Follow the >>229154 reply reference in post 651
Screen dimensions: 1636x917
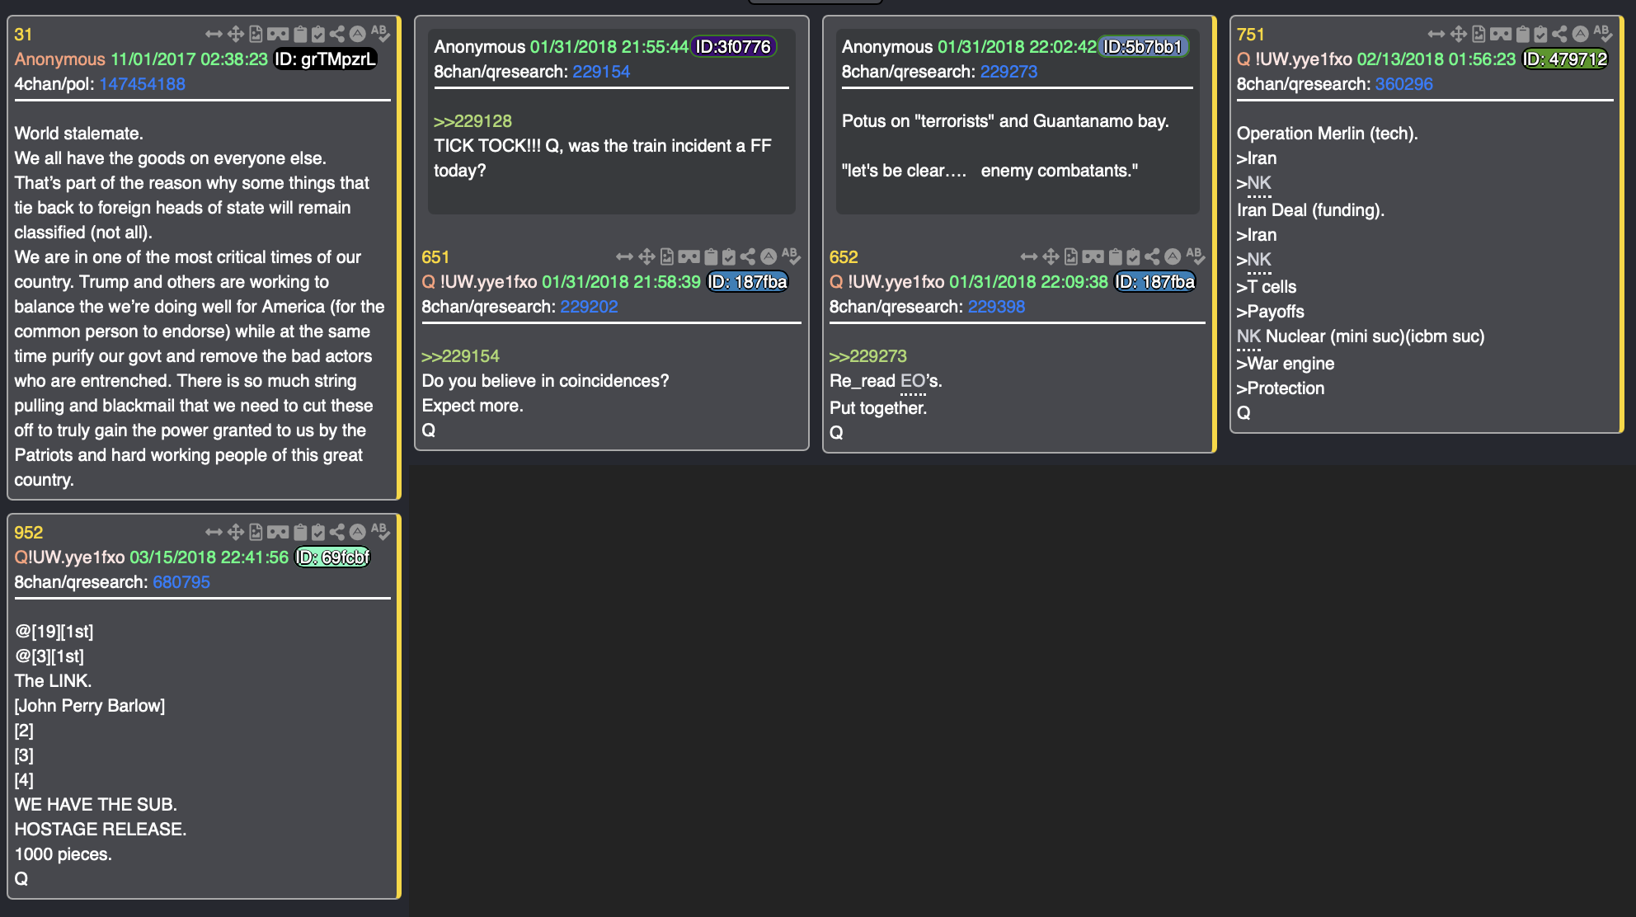[461, 356]
